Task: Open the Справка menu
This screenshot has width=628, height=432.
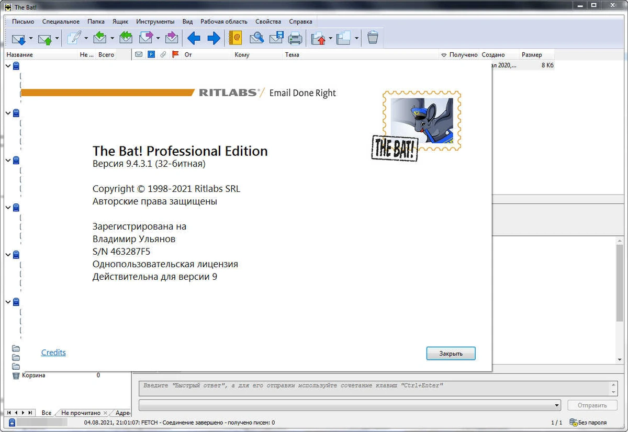Action: click(x=300, y=22)
